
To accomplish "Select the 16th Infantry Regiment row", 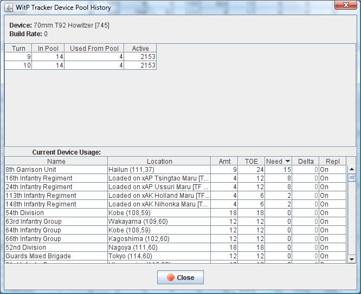I will [176, 178].
